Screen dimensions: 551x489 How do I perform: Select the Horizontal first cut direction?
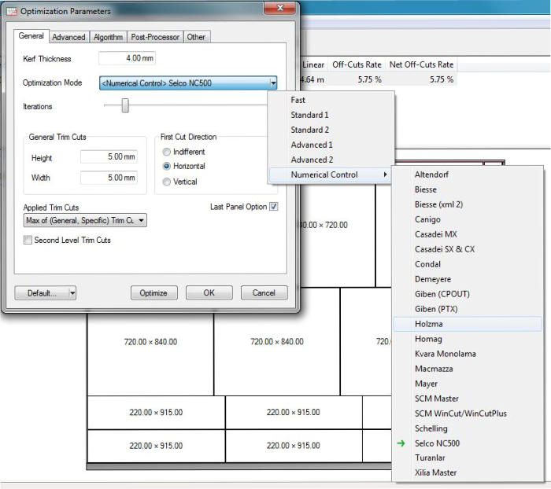pos(166,167)
